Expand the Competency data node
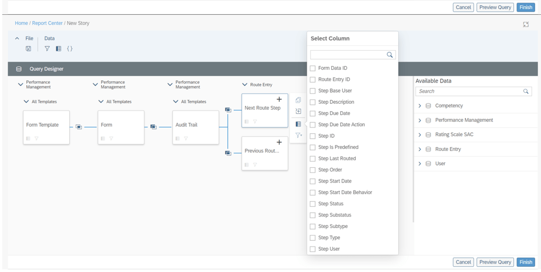This screenshot has height=272, width=541. coord(420,106)
